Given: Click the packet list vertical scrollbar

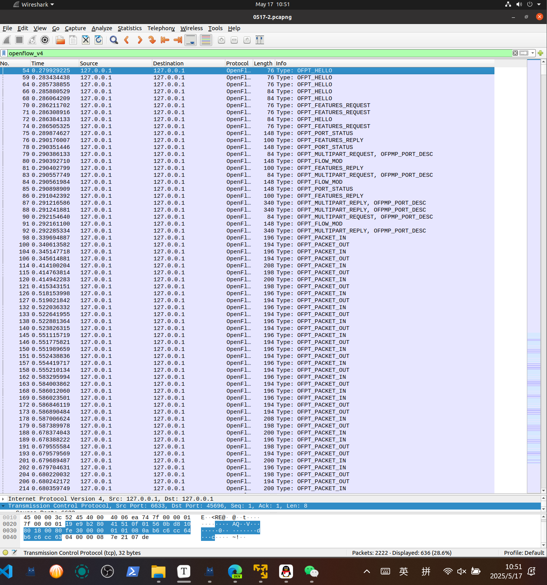Looking at the screenshot, I should coord(544,271).
